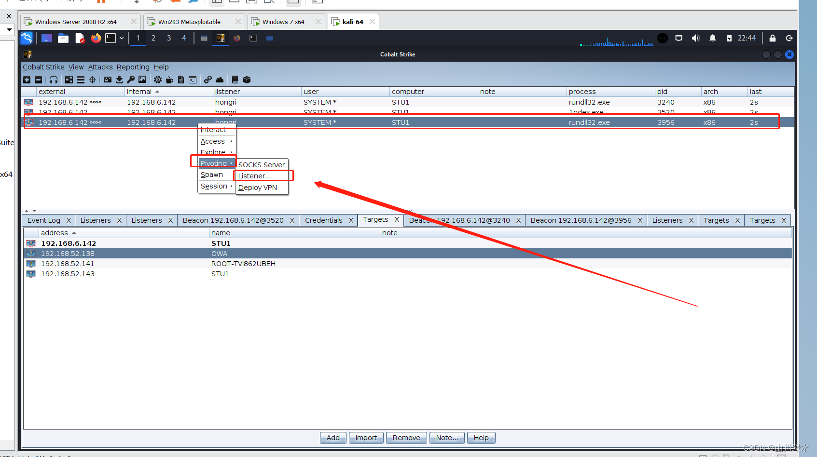Launch Firefox from the Kali panel

click(96, 38)
